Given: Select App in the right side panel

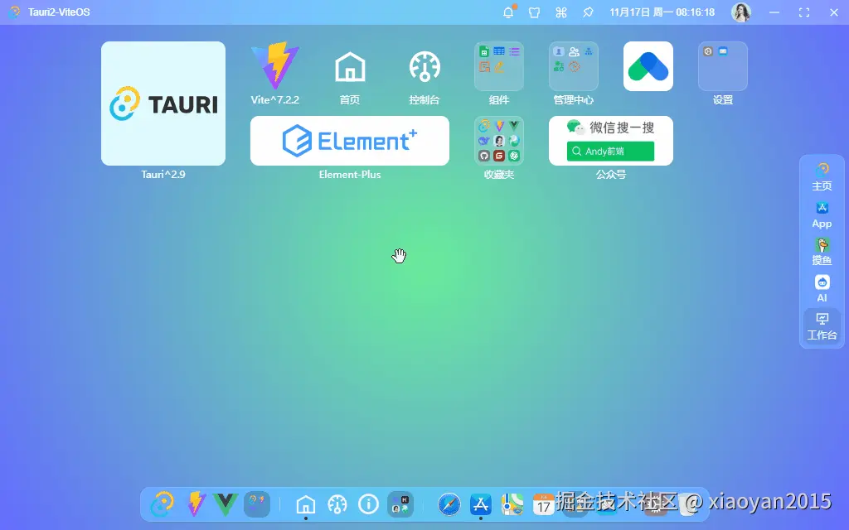Looking at the screenshot, I should pos(822,214).
